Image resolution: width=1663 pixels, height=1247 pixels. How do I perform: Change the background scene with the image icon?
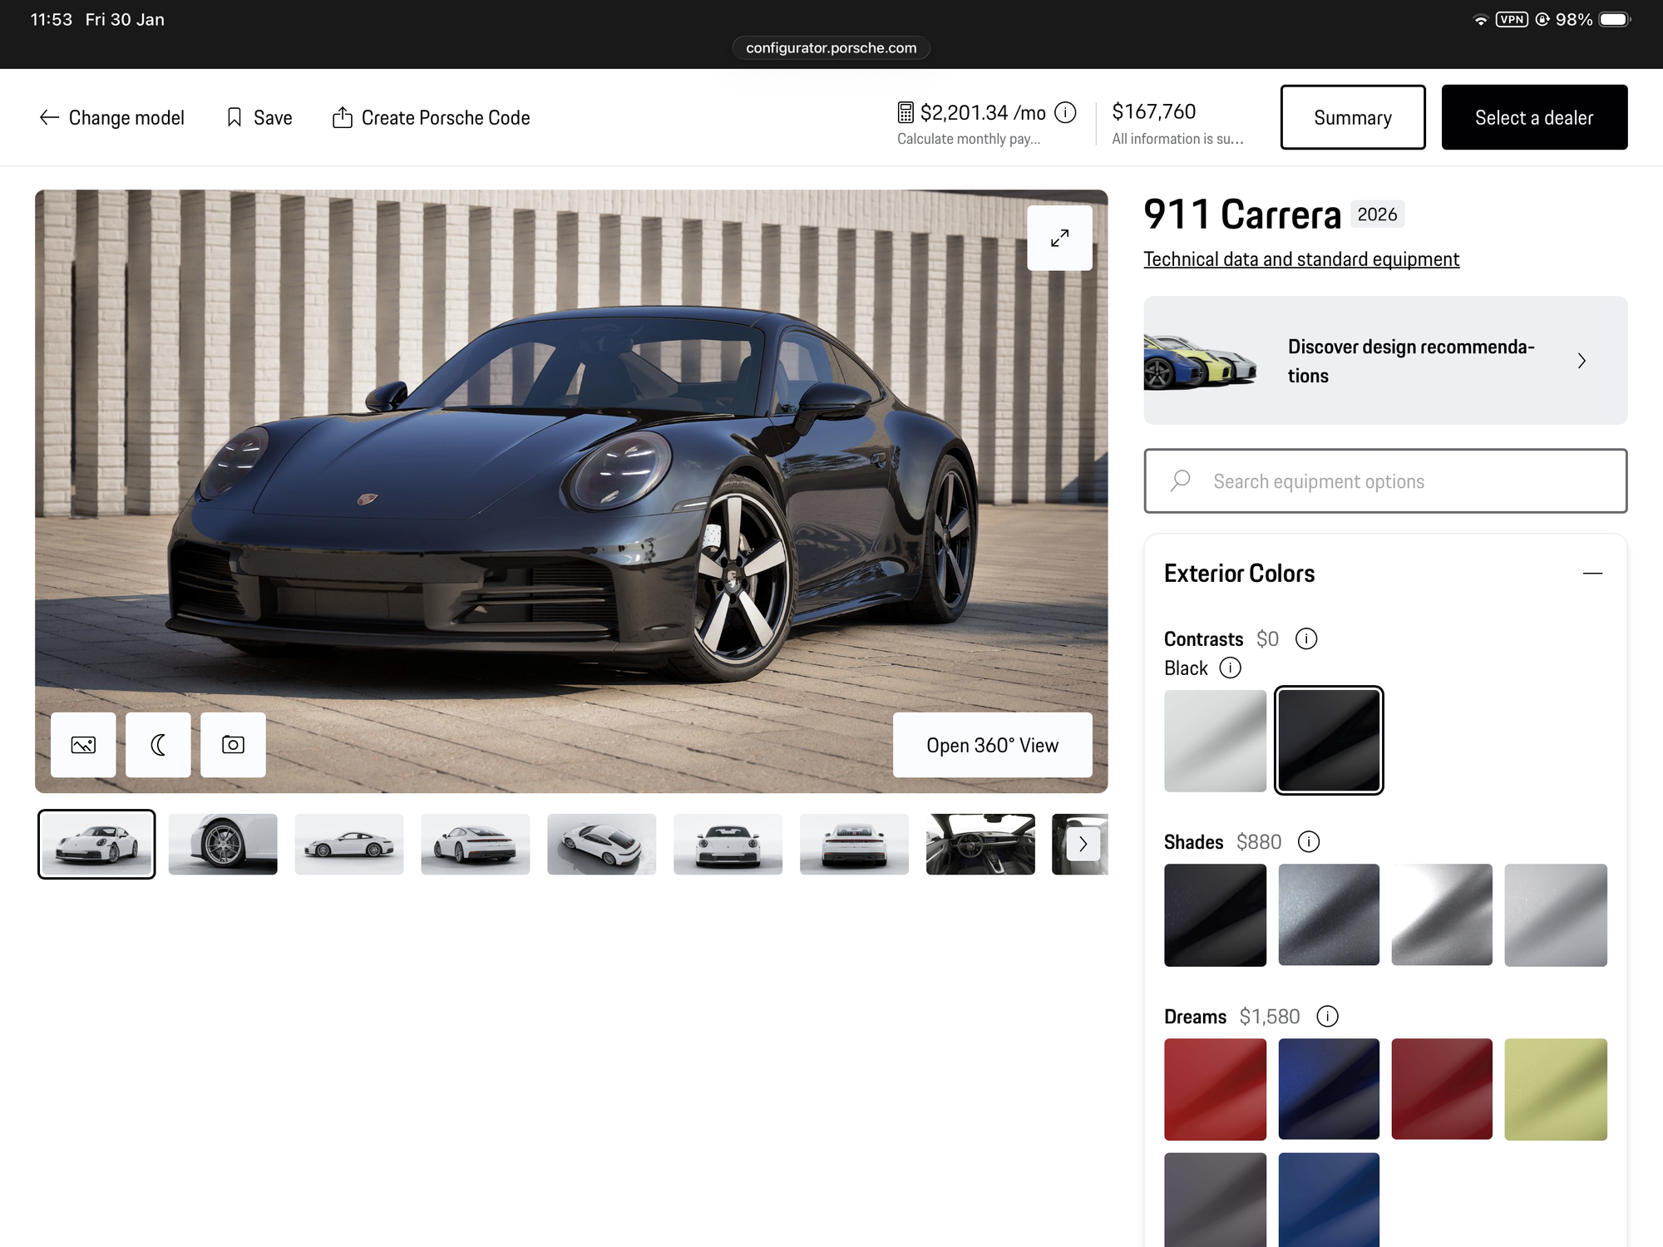[x=83, y=745]
